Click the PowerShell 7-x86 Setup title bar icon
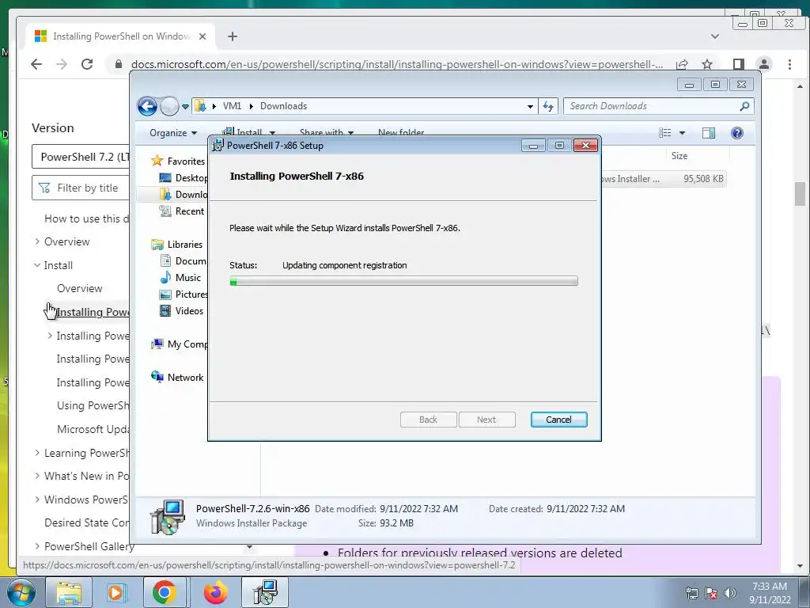Image resolution: width=810 pixels, height=608 pixels. point(218,146)
